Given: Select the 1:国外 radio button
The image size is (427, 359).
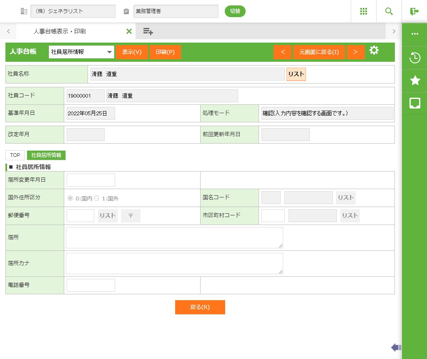Looking at the screenshot, I should [x=97, y=198].
